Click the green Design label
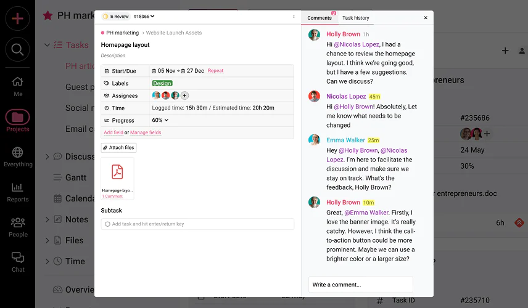528x308 pixels. [x=162, y=83]
